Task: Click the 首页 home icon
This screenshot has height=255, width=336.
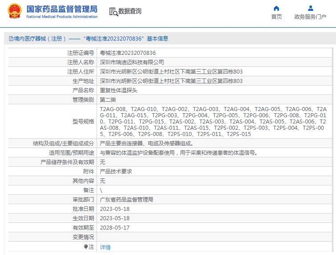Action: (x=276, y=8)
